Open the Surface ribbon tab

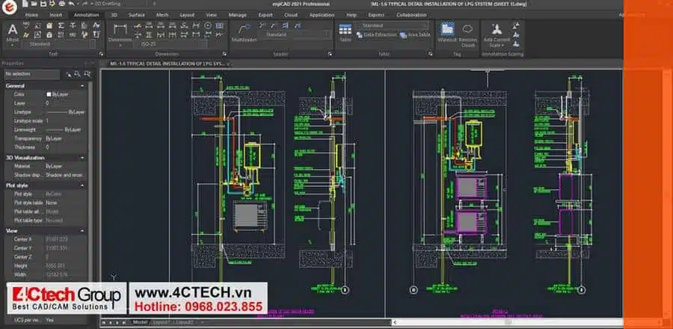pos(137,15)
